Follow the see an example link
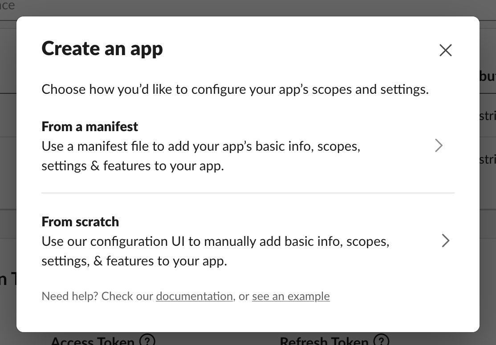 pyautogui.click(x=291, y=296)
